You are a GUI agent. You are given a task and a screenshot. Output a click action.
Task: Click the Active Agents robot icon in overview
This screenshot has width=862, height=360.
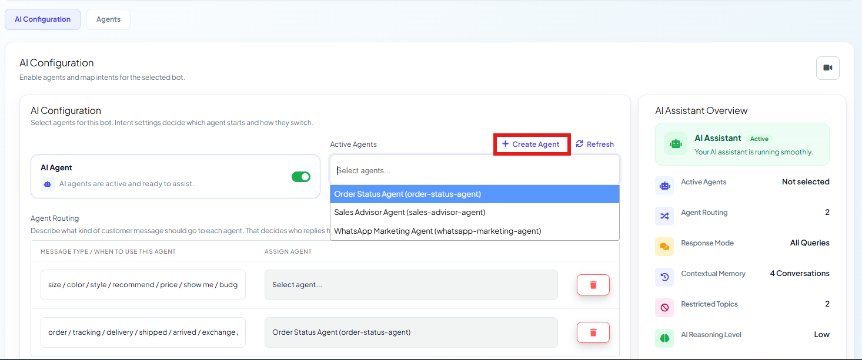click(x=664, y=186)
